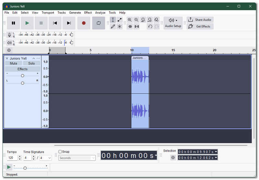Viewport: 259px width, 180px height.
Task: Open timeline options gear icon
Action: 9,50
